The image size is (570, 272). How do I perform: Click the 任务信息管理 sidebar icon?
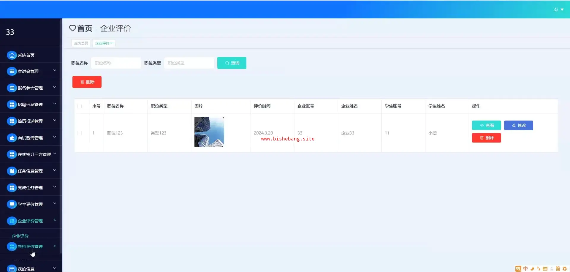12,171
